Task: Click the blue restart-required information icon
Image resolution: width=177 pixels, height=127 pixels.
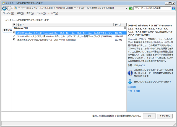Action: coord(130,73)
